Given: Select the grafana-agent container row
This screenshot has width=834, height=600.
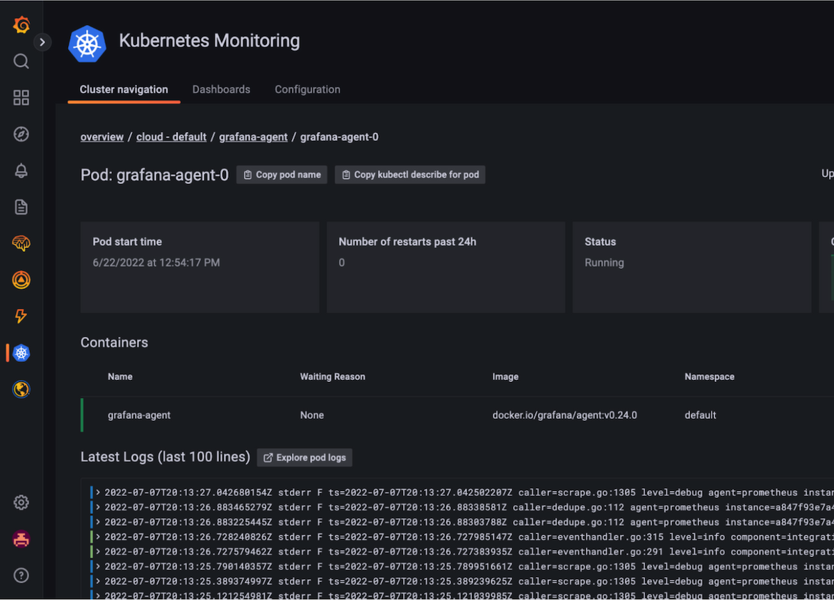Looking at the screenshot, I should [x=139, y=415].
